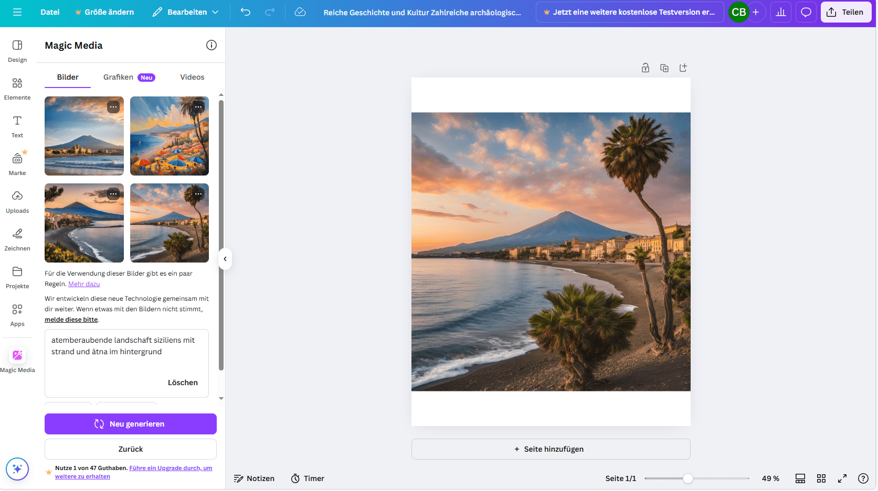Screen dimensions: 878x491
Task: Toggle fullscreen presentation view icon
Action: coord(842,478)
